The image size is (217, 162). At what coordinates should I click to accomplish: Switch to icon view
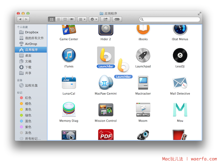pyautogui.click(x=52, y=19)
